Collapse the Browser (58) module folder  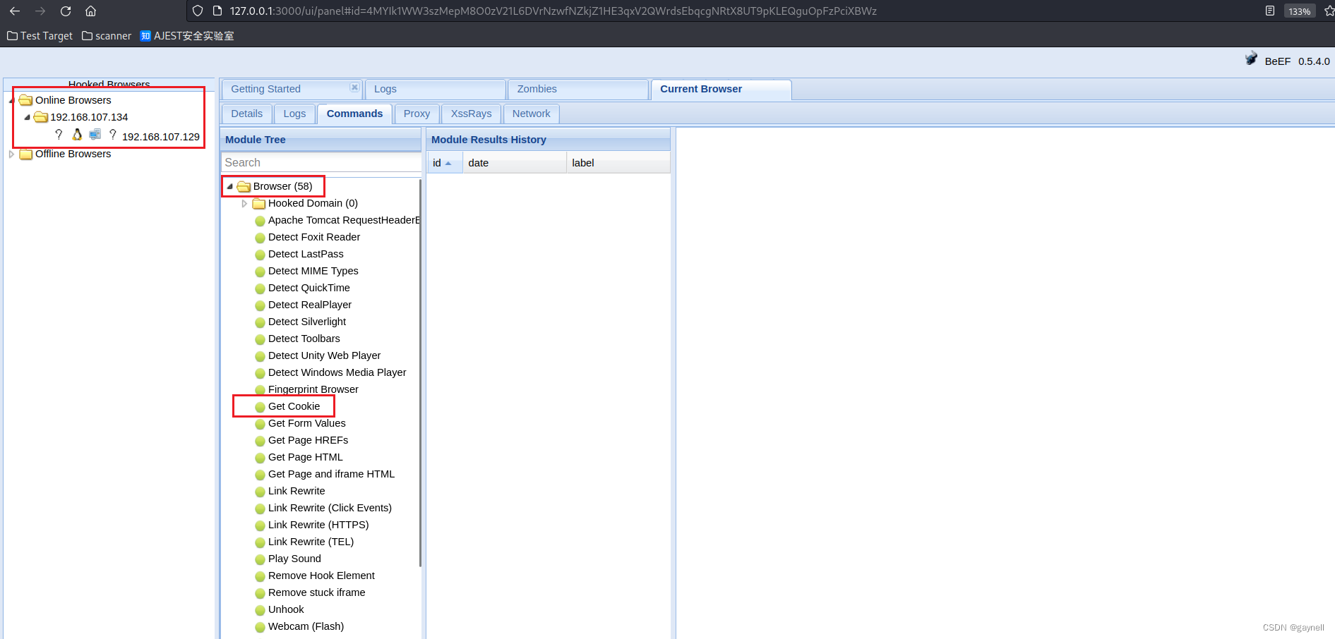point(229,186)
